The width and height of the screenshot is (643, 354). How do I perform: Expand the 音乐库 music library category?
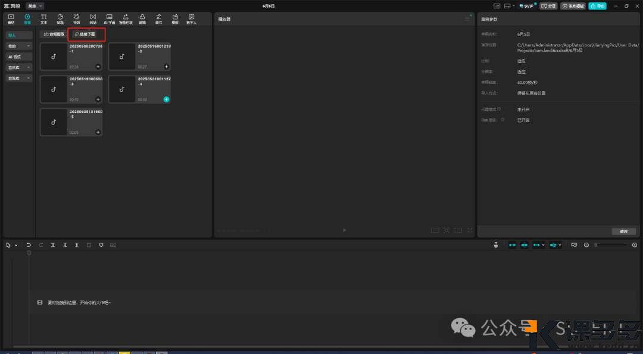pyautogui.click(x=19, y=68)
